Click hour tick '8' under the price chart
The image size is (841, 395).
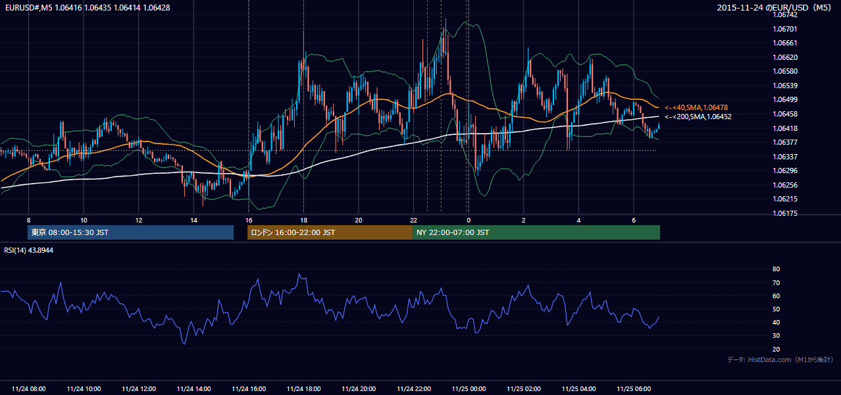point(28,220)
